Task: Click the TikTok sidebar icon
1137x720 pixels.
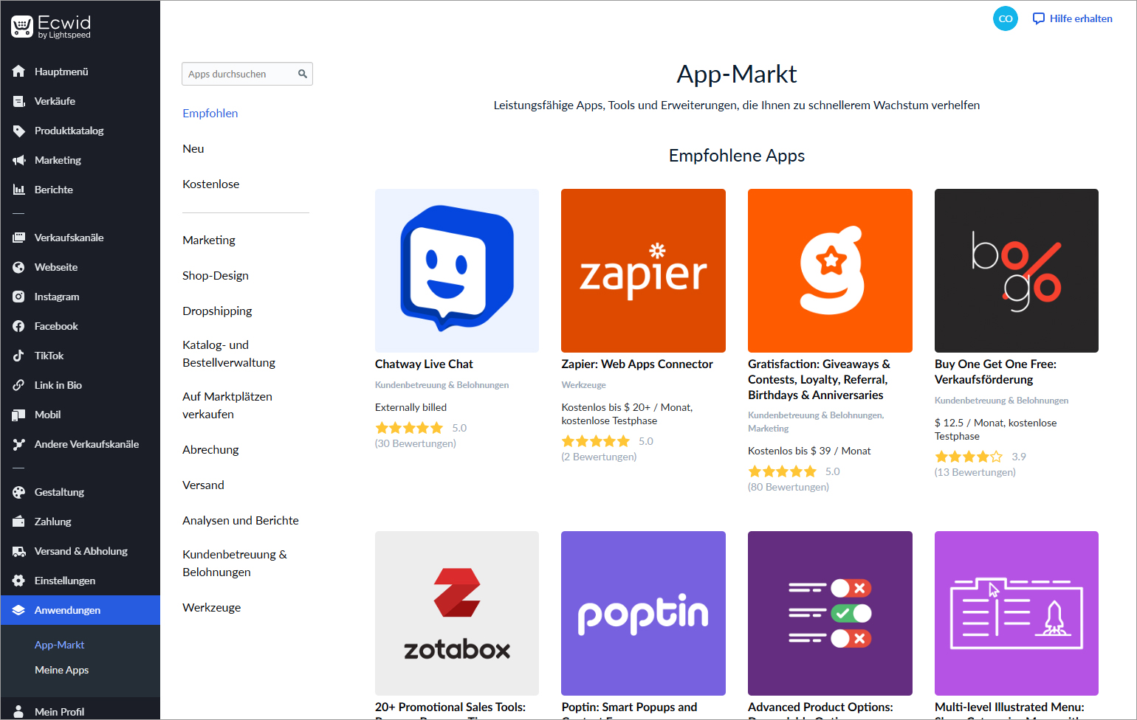Action: 18,356
